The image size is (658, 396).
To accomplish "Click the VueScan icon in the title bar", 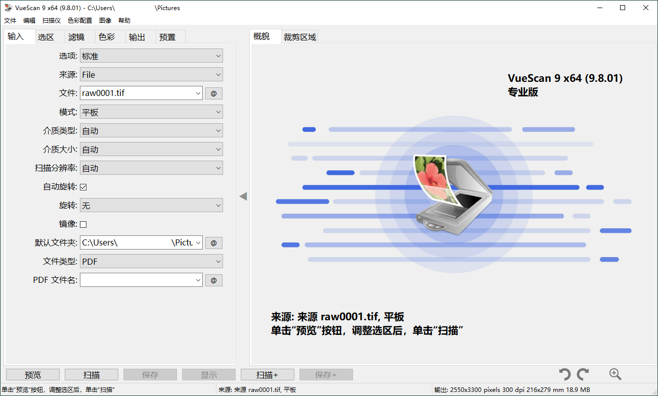I will pyautogui.click(x=7, y=8).
